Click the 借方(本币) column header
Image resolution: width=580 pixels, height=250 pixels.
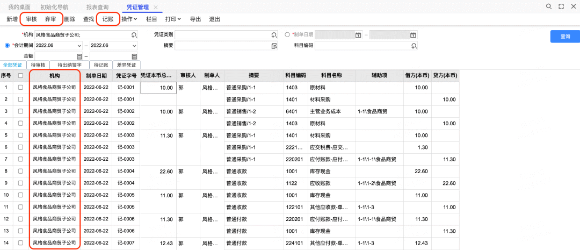[417, 76]
